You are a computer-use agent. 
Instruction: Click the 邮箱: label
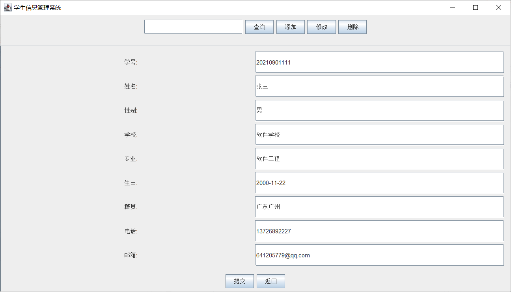131,255
